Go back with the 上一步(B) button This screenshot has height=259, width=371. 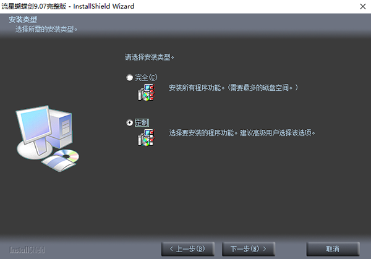(187, 248)
